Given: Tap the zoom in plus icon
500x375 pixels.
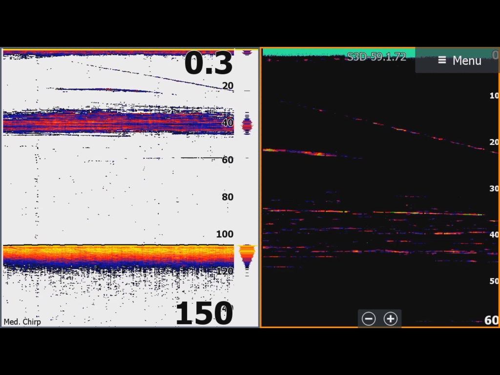Looking at the screenshot, I should [x=391, y=319].
